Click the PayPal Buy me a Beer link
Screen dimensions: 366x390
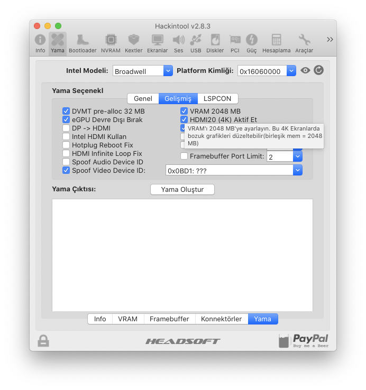(x=304, y=341)
